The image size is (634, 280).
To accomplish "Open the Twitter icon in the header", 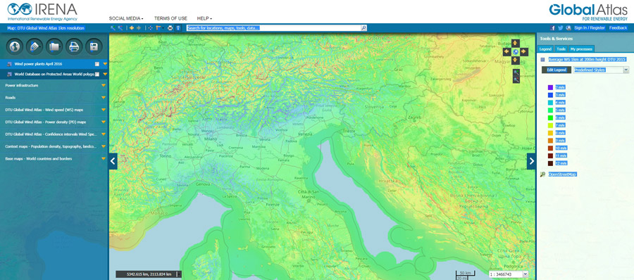I will click(561, 28).
